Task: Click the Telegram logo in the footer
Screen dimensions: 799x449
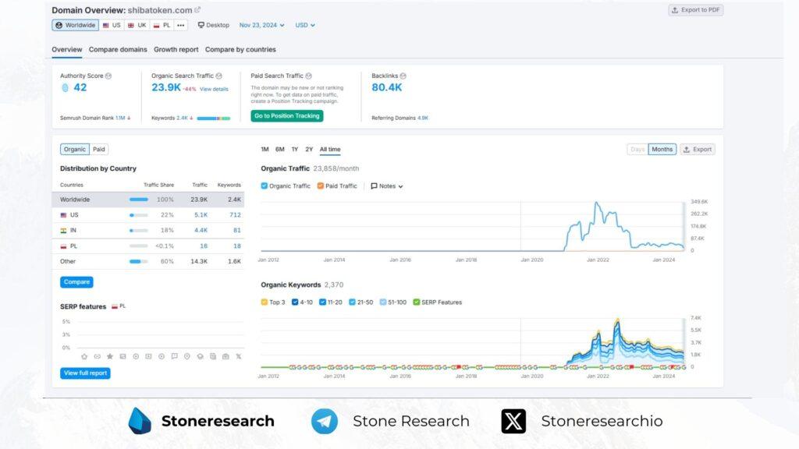Action: pos(325,421)
